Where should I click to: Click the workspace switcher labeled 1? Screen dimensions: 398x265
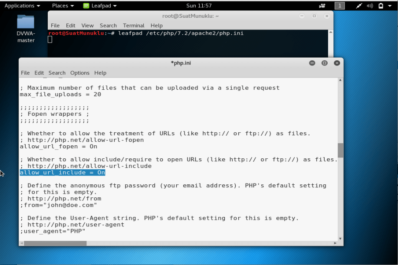(x=339, y=6)
